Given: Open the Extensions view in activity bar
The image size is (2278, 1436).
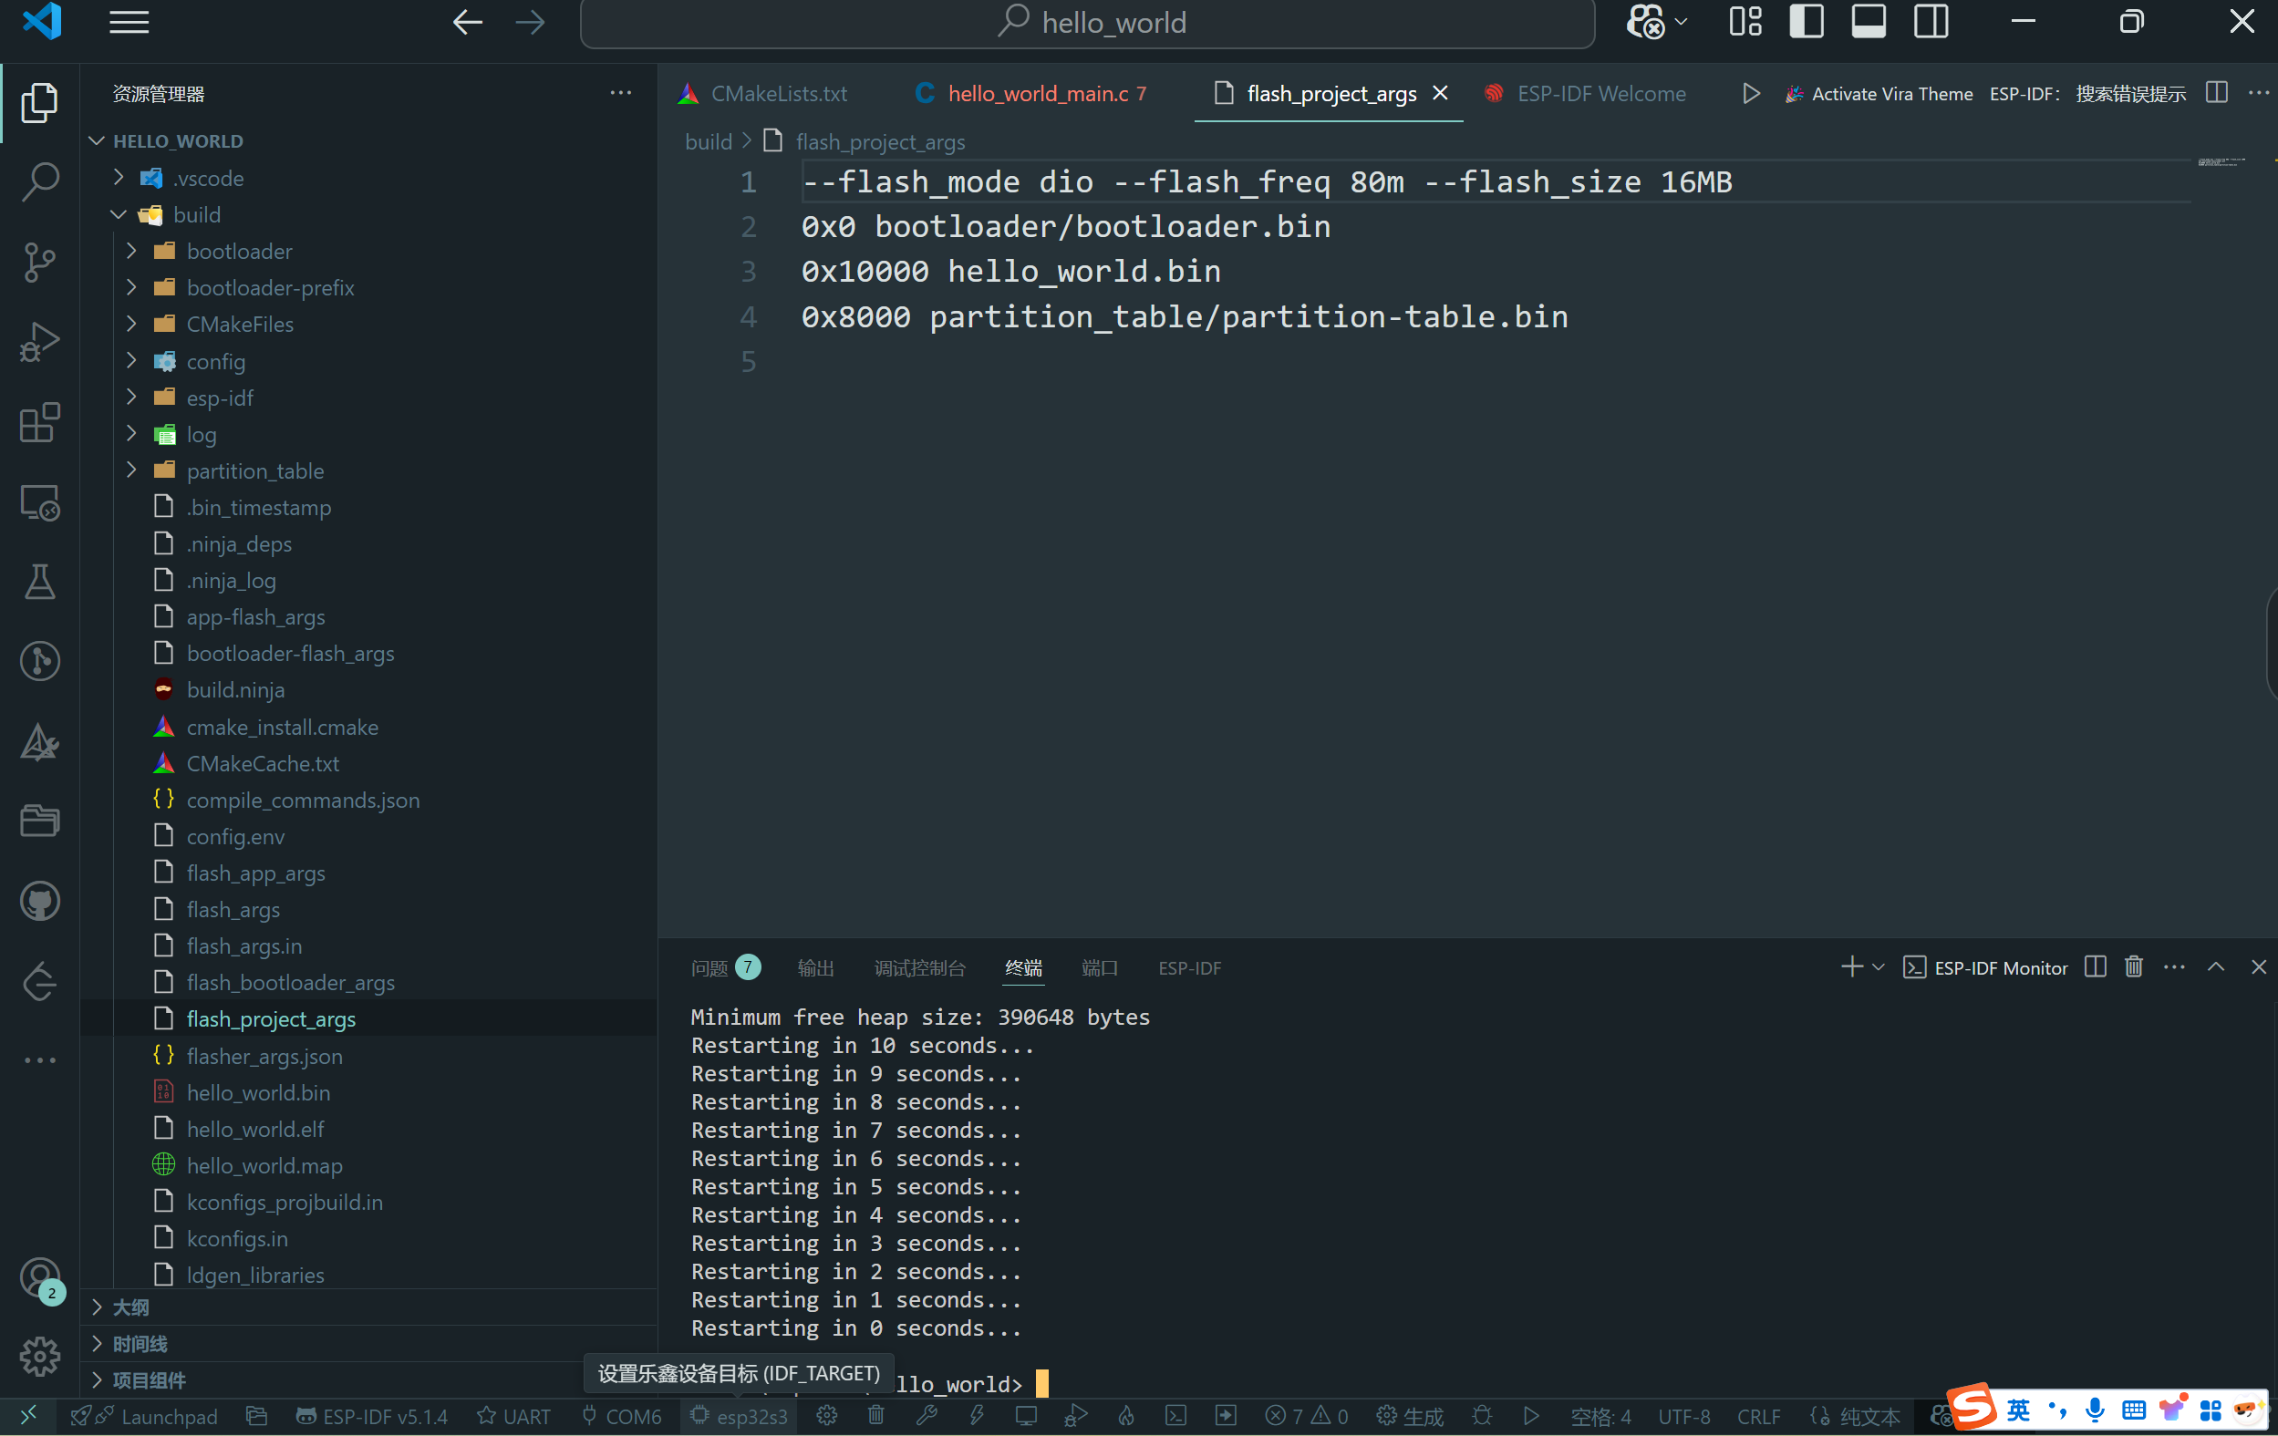Looking at the screenshot, I should 40,423.
